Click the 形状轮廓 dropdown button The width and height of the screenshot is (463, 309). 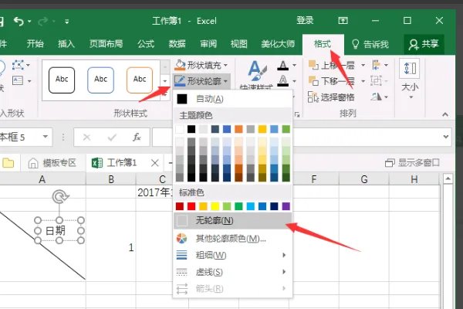[201, 80]
